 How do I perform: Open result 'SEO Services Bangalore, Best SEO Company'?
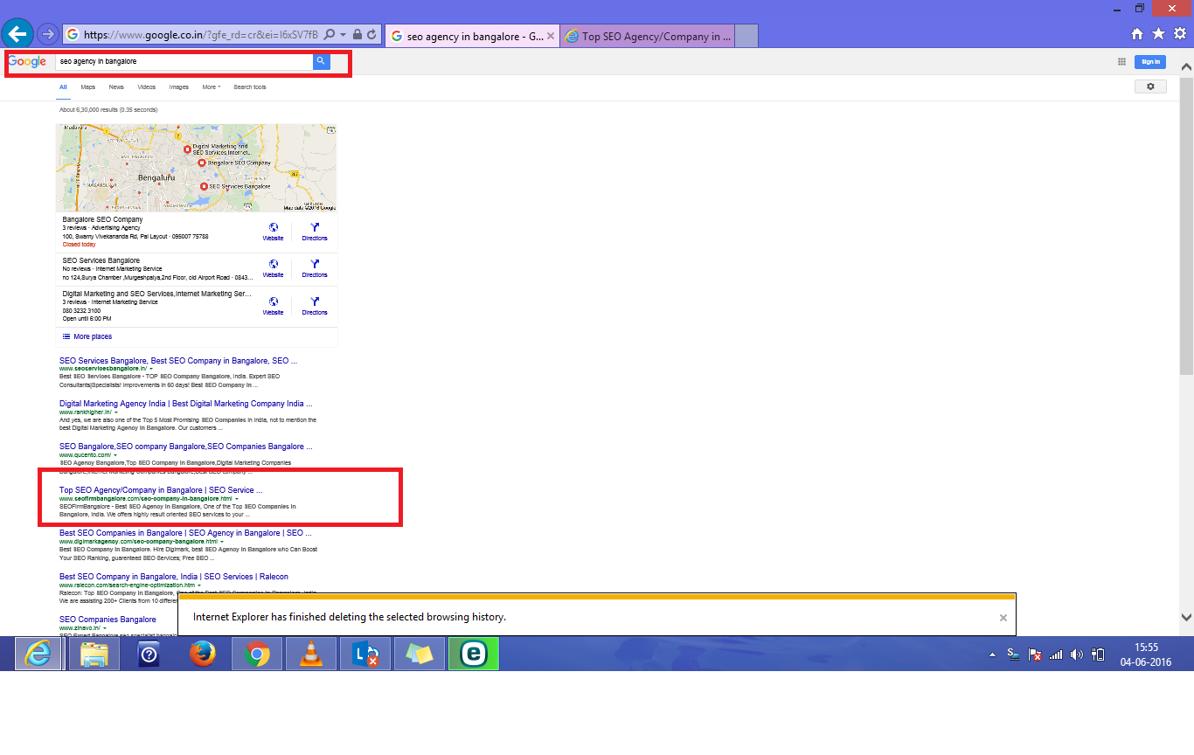[x=178, y=360]
